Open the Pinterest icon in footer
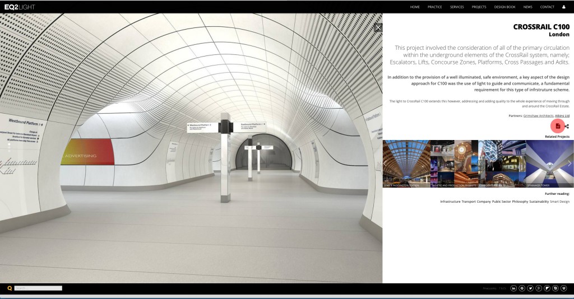574x299 pixels. click(522, 288)
